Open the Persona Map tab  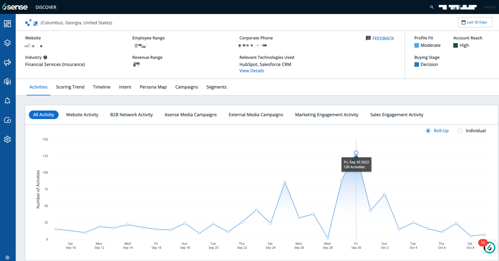153,87
